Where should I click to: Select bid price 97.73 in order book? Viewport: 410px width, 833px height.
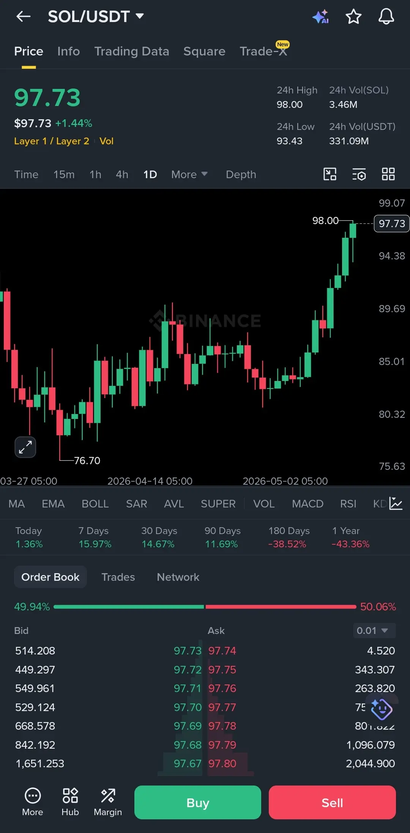188,651
